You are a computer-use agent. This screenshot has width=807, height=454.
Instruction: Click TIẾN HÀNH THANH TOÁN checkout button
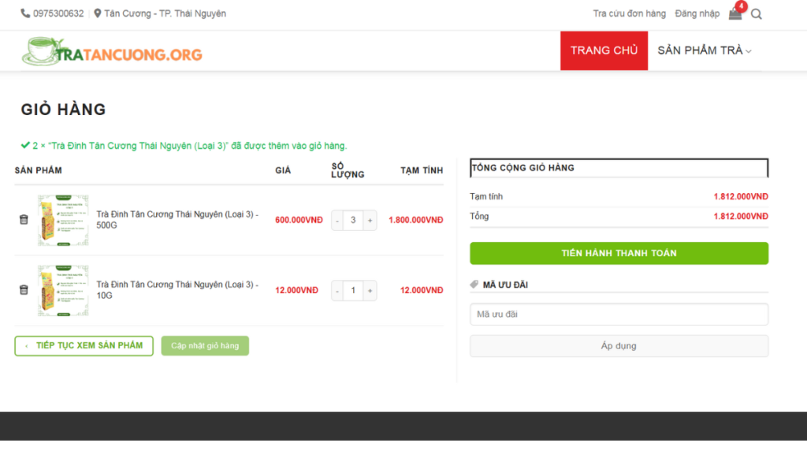(619, 253)
